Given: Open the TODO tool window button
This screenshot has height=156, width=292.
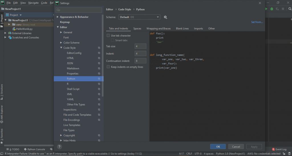Looking at the screenshot, I should pos(13,149).
